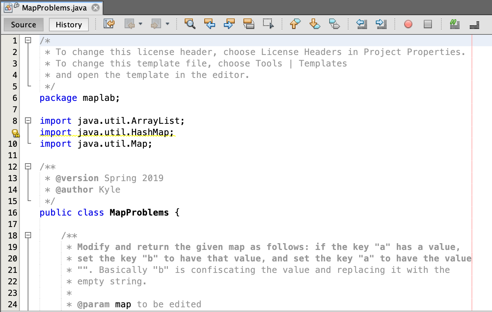
Task: Toggle Highlight Search in the toolbar
Action: point(249,24)
